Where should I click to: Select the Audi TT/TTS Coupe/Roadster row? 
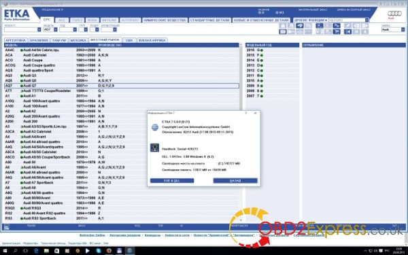pyautogui.click(x=122, y=91)
